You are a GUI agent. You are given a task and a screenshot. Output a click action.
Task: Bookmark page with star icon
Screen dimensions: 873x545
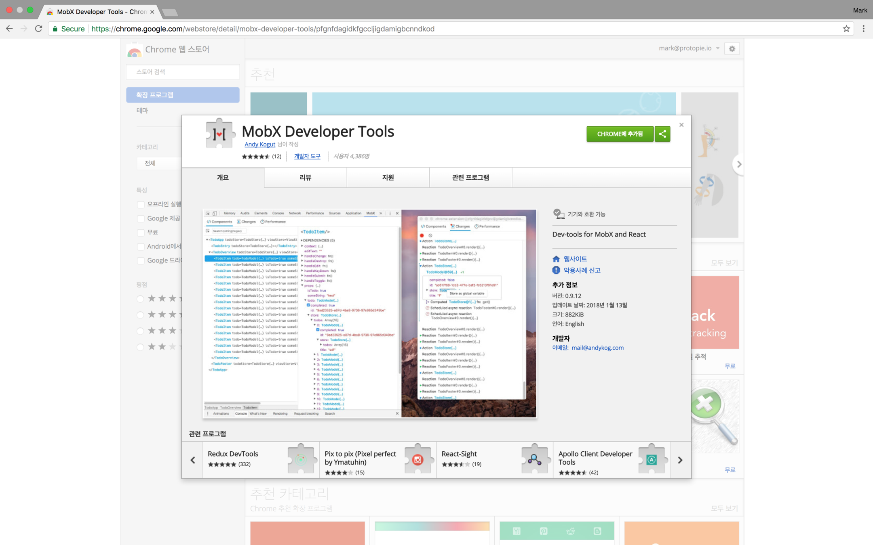[846, 29]
